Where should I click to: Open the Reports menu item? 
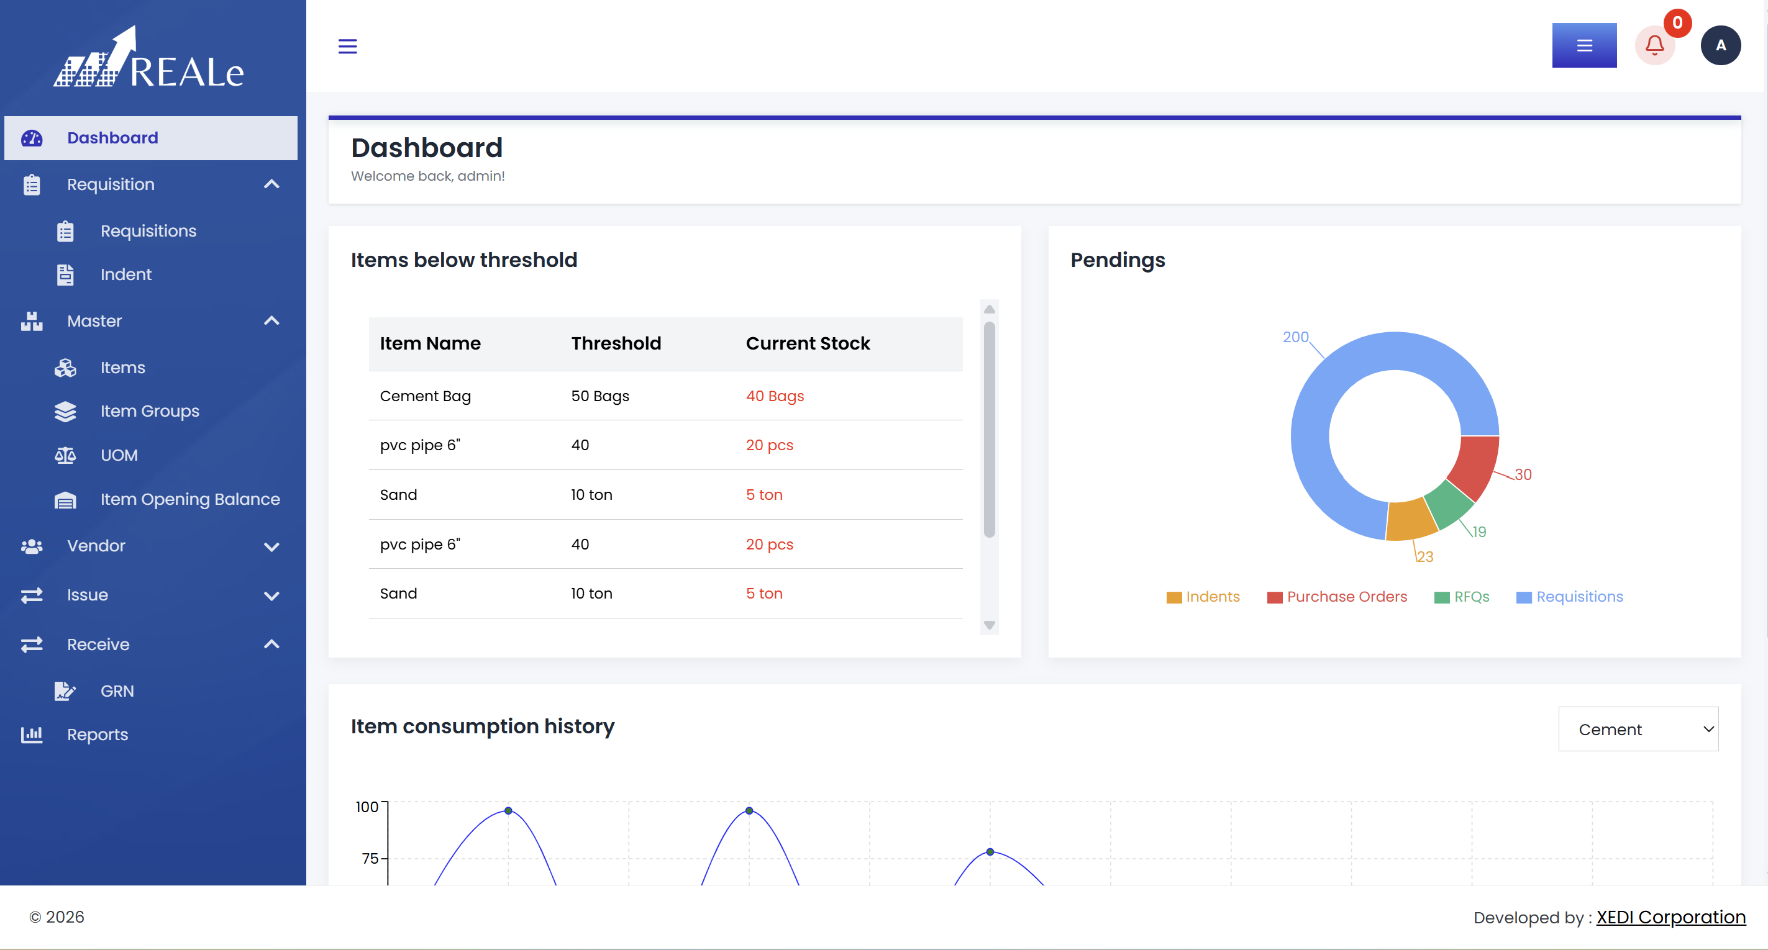98,735
